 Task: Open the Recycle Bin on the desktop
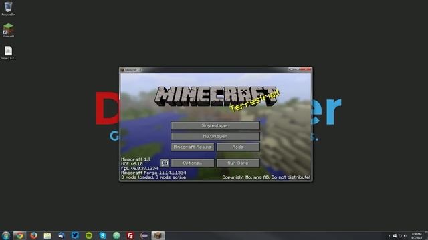click(8, 9)
